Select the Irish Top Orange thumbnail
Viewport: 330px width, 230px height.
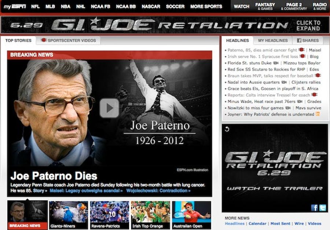click(x=150, y=215)
